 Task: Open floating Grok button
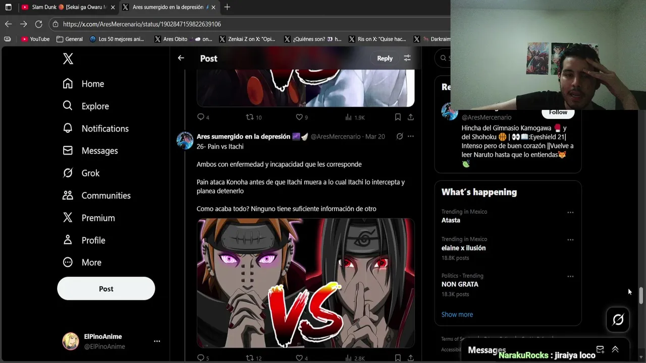618,320
